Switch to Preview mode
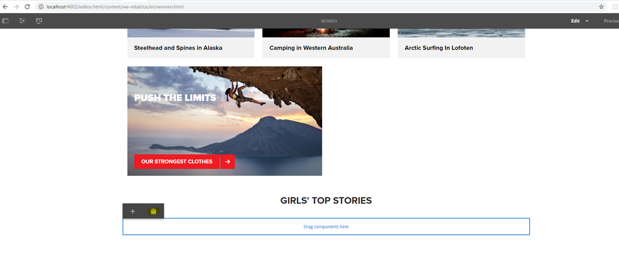Image resolution: width=619 pixels, height=257 pixels. click(x=610, y=20)
